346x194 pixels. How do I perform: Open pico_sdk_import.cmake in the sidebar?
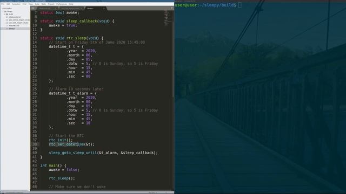point(18,23)
